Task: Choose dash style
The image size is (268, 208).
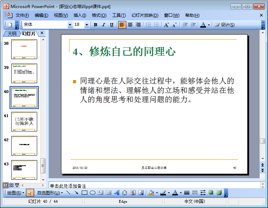Action: (195, 193)
